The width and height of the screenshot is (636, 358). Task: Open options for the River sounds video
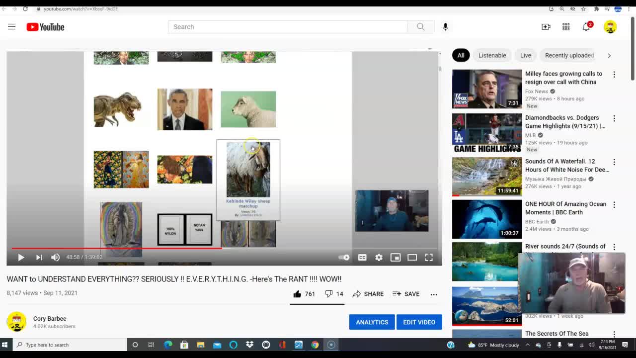pyautogui.click(x=614, y=247)
